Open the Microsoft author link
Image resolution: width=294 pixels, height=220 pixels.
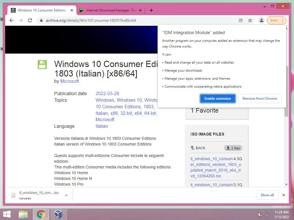coord(69,81)
